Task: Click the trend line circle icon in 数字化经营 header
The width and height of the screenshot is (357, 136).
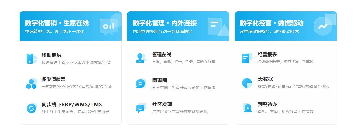Action: click(x=323, y=26)
